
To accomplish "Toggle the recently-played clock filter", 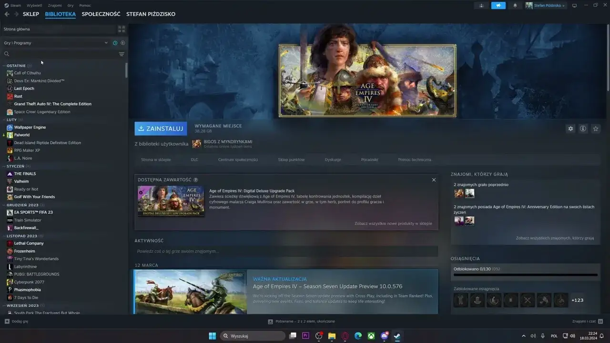I will [x=115, y=43].
